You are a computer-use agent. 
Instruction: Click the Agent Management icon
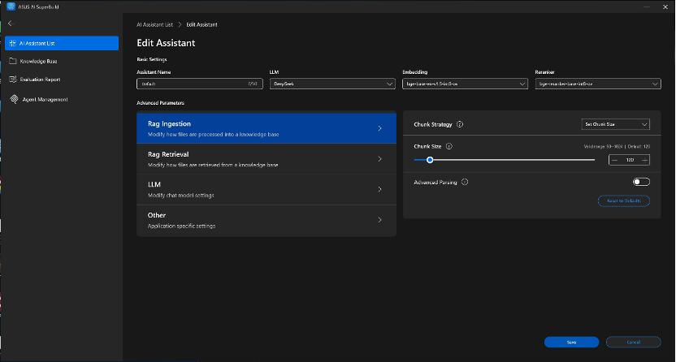click(x=14, y=99)
